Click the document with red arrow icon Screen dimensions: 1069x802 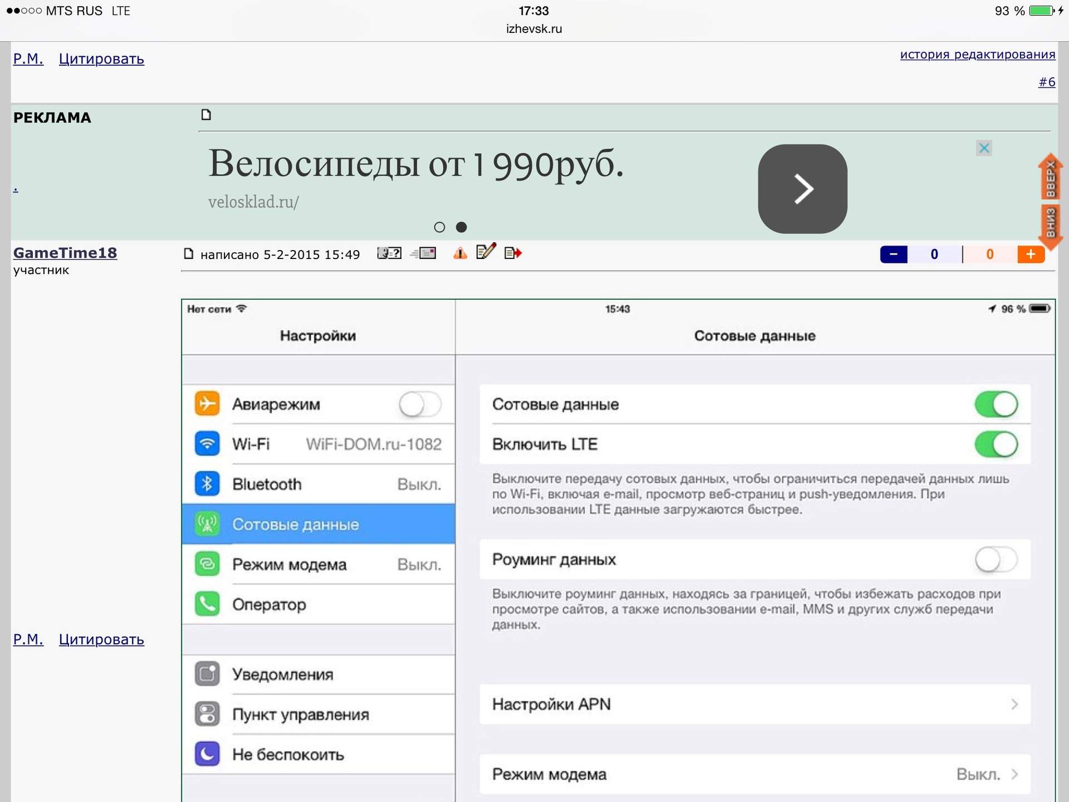[x=513, y=253]
